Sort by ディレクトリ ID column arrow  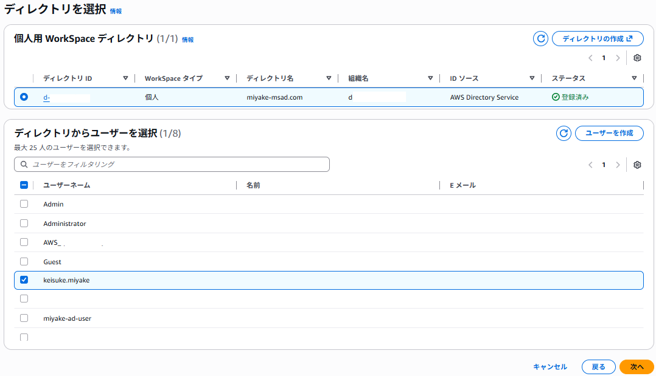point(125,78)
